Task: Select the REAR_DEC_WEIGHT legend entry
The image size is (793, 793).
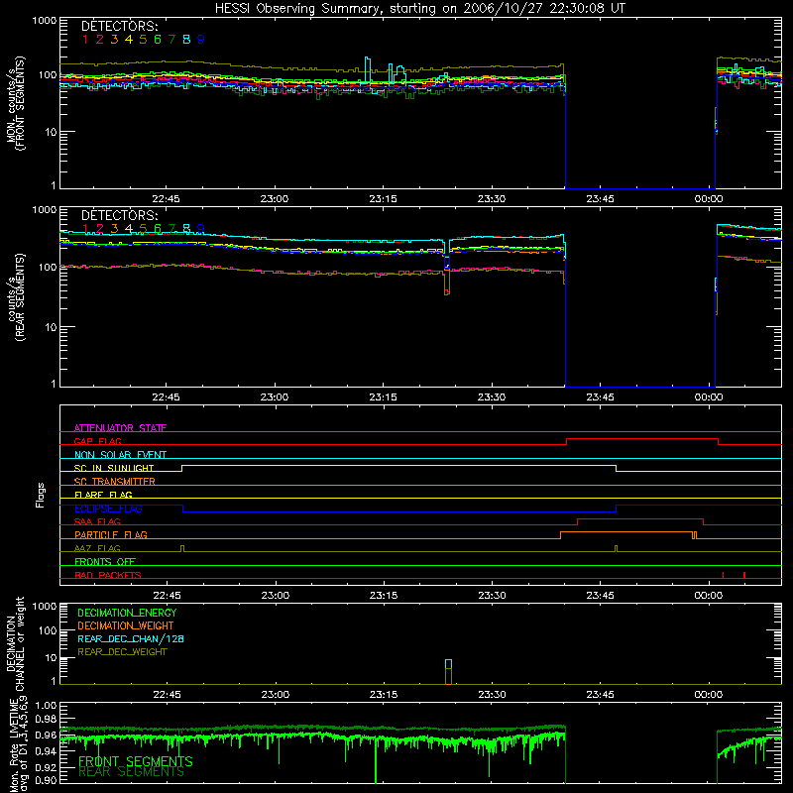Action: pyautogui.click(x=122, y=652)
